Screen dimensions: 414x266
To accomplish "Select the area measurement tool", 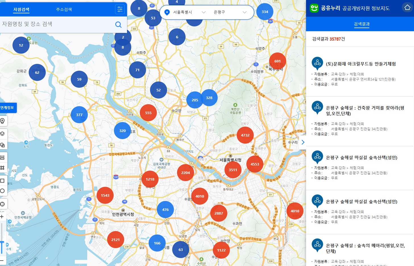I will (x=3, y=168).
